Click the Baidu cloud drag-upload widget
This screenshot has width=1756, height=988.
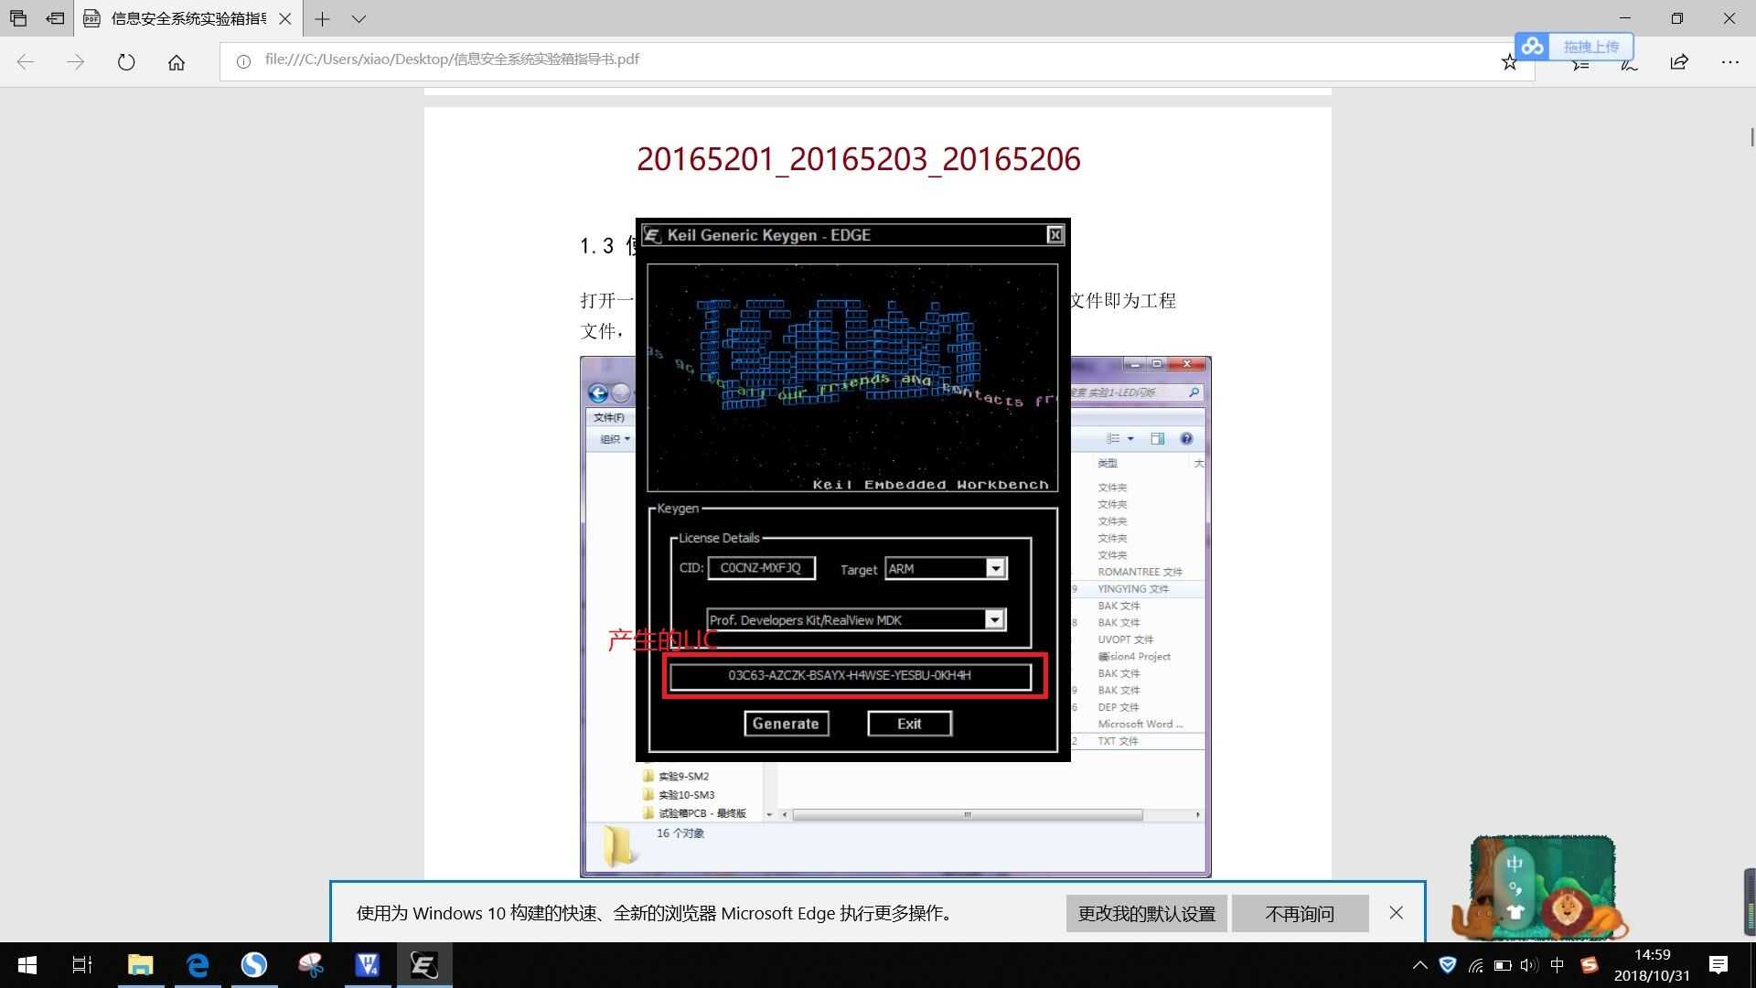pyautogui.click(x=1573, y=46)
